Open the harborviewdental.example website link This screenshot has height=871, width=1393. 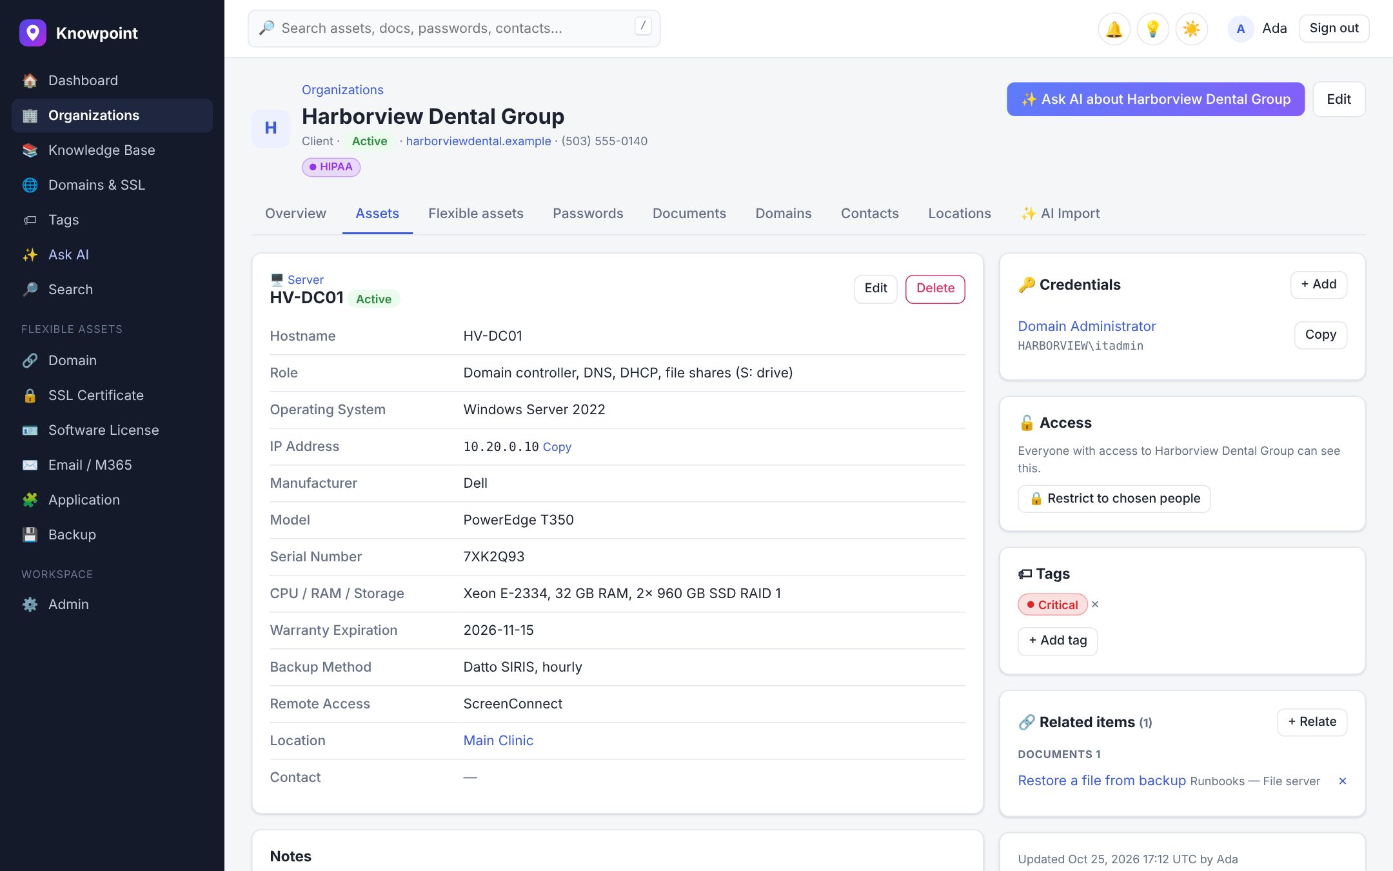point(478,141)
